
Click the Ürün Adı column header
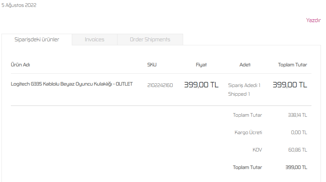(x=20, y=65)
